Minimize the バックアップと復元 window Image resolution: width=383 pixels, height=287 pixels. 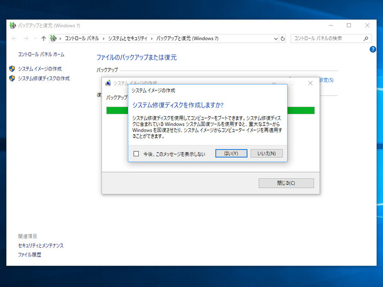point(331,25)
